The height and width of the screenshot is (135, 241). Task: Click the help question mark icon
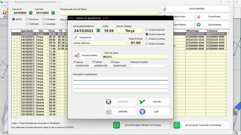click(221, 2)
